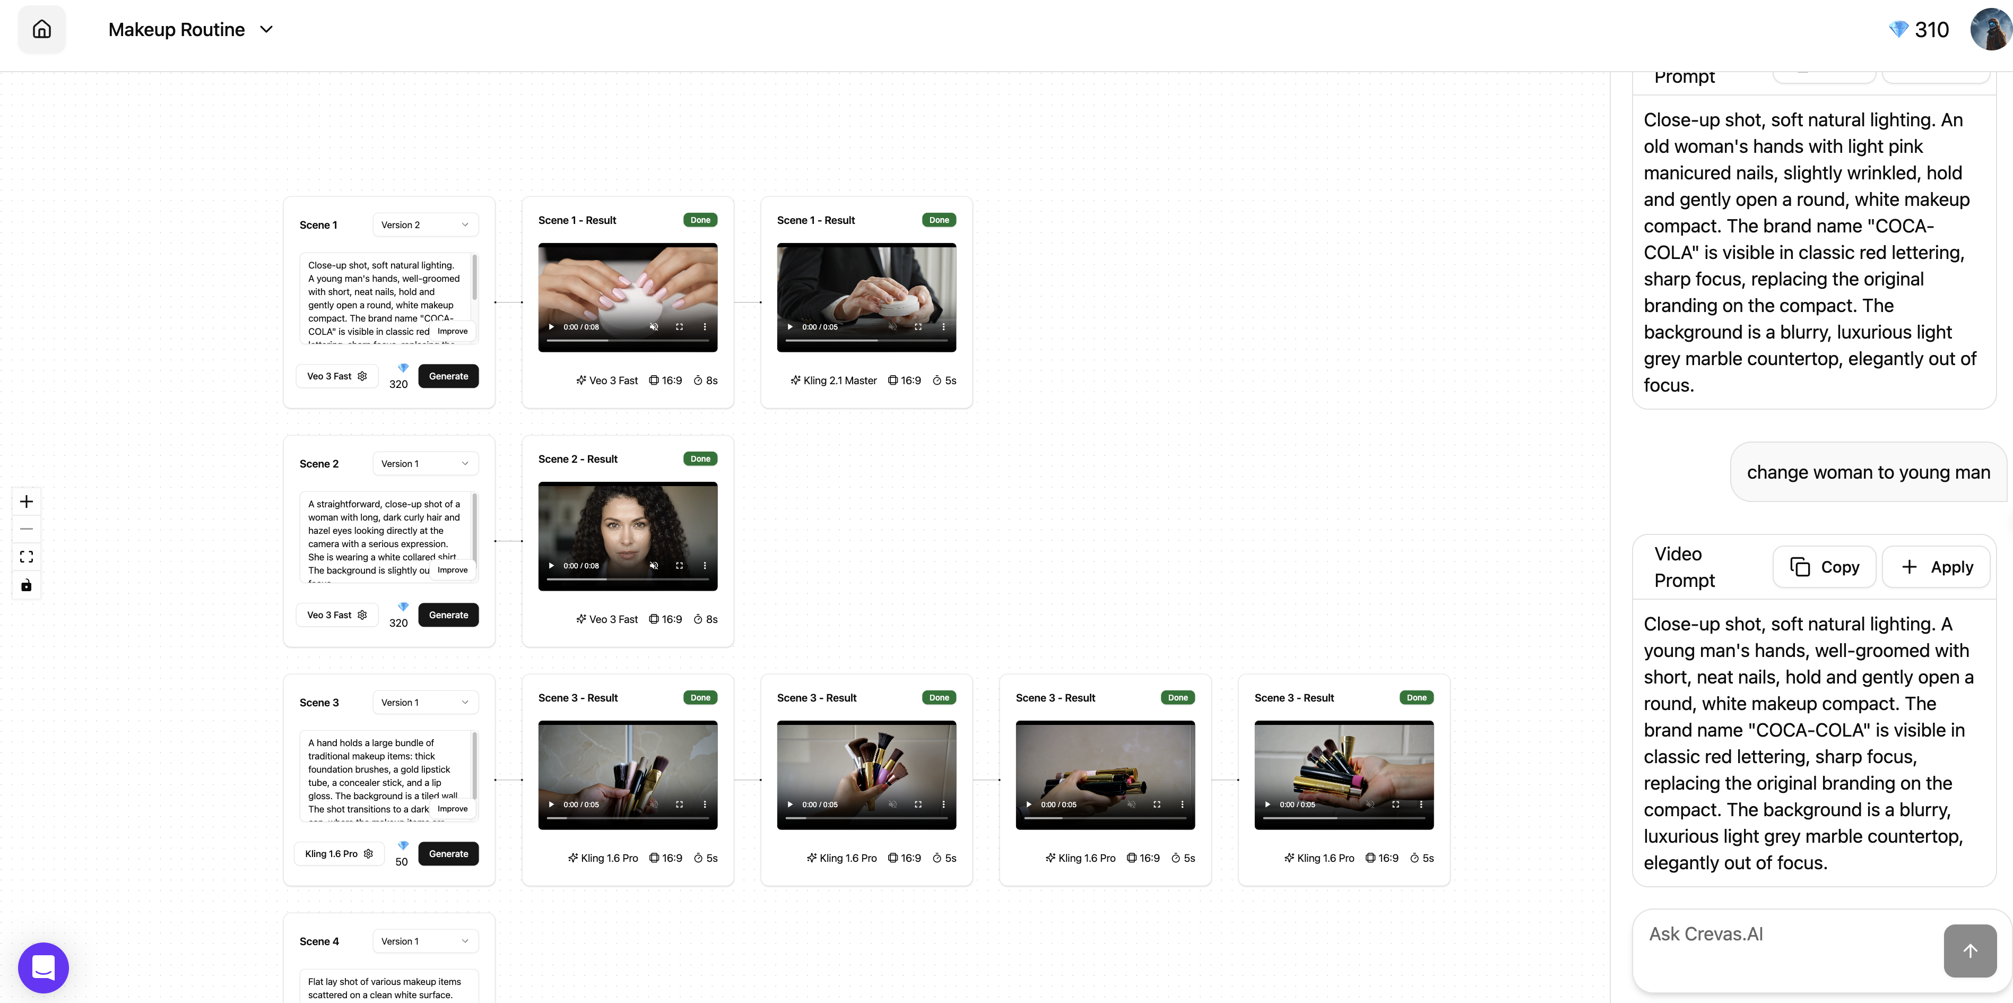Screen dimensions: 2013x1003
Task: Fullscreen fourth Scene 3 result video
Action: click(x=1395, y=805)
